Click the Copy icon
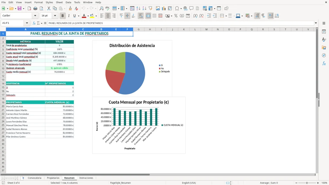This screenshot has height=185, width=329. 55,8
